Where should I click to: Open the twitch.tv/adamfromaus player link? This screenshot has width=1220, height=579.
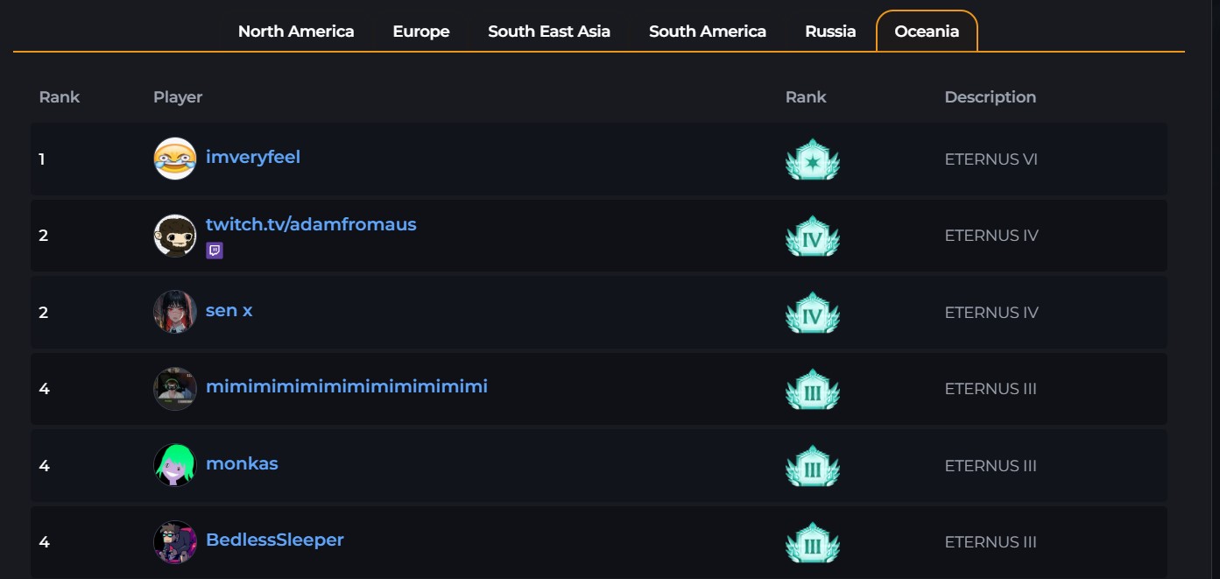point(311,224)
